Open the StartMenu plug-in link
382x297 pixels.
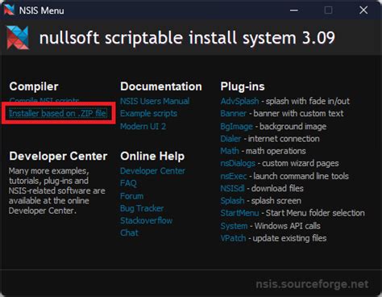(239, 213)
